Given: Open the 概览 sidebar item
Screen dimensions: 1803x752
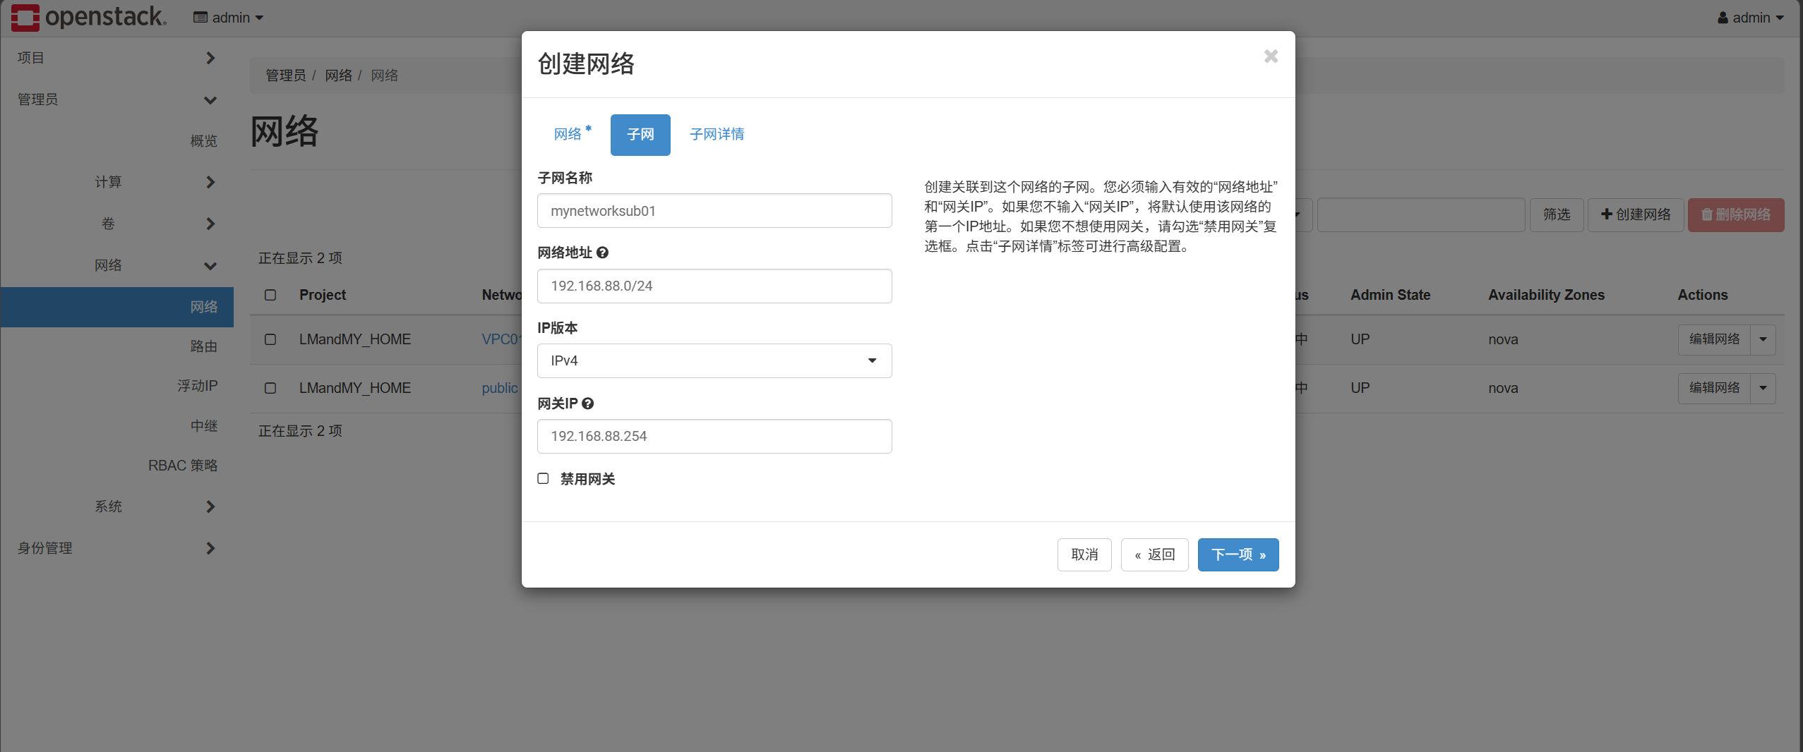Looking at the screenshot, I should 203,141.
